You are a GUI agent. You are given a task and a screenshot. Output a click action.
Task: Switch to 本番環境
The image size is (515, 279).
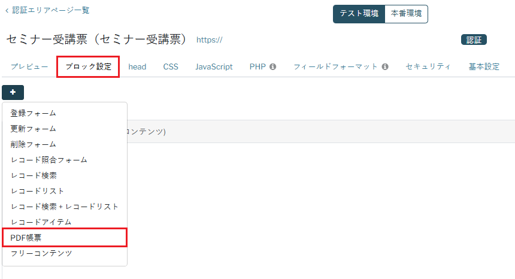(406, 14)
